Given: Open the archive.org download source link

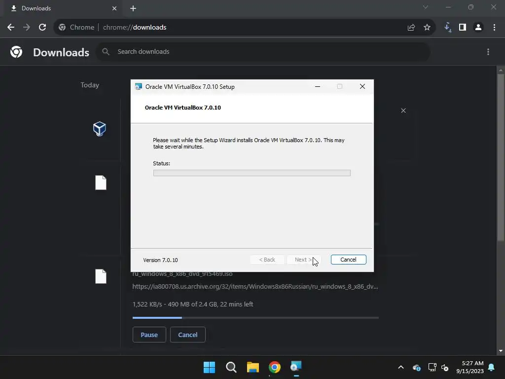Looking at the screenshot, I should click(x=255, y=286).
